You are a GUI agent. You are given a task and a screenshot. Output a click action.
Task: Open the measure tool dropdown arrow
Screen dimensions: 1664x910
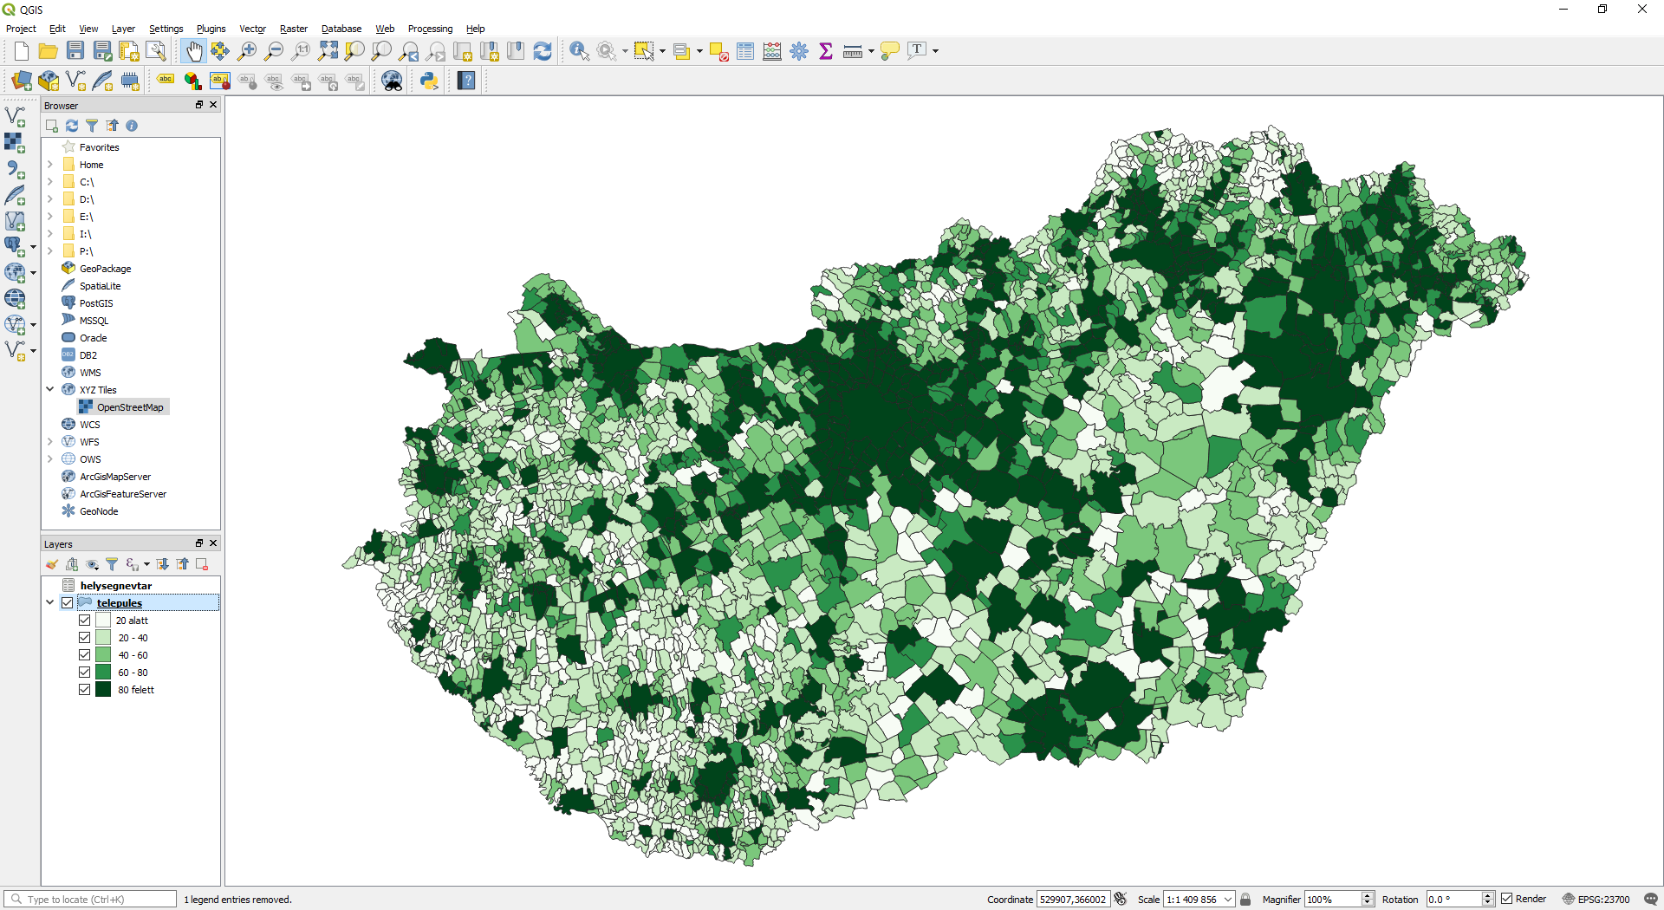[x=871, y=51]
